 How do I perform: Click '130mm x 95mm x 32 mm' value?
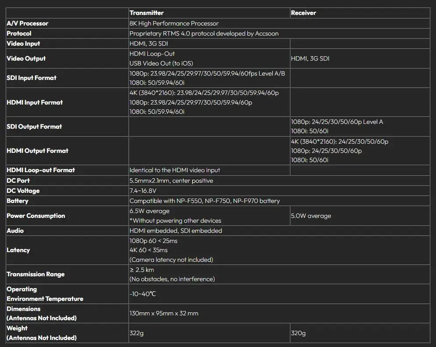(164, 313)
